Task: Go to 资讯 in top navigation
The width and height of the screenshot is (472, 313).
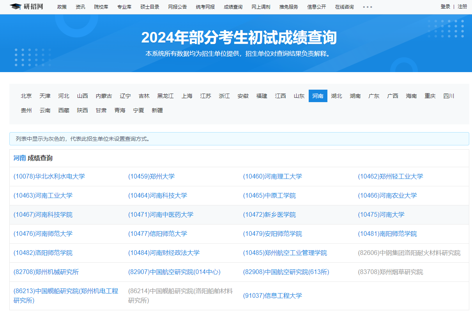Action: pyautogui.click(x=80, y=7)
